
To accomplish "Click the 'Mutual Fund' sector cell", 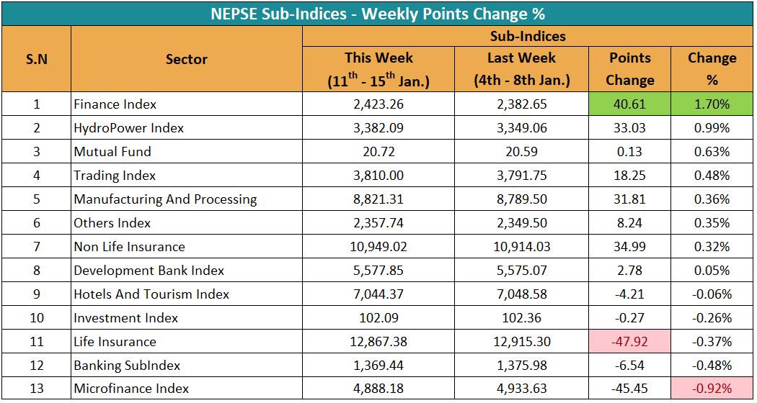I will [x=112, y=152].
